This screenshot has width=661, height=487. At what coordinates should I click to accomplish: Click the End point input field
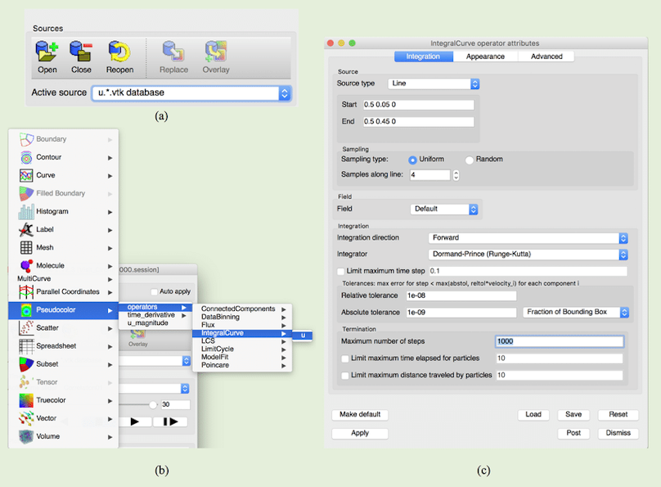coord(418,121)
